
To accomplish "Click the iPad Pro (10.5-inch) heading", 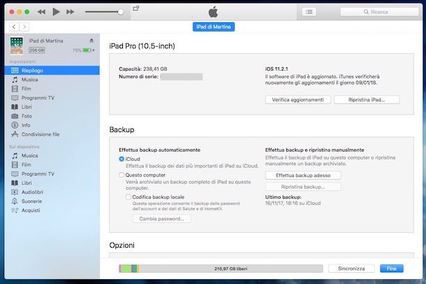I will point(142,46).
